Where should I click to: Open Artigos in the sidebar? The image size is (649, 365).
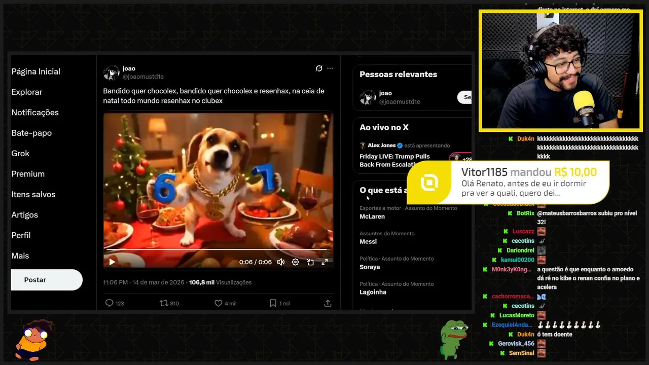pyautogui.click(x=24, y=215)
